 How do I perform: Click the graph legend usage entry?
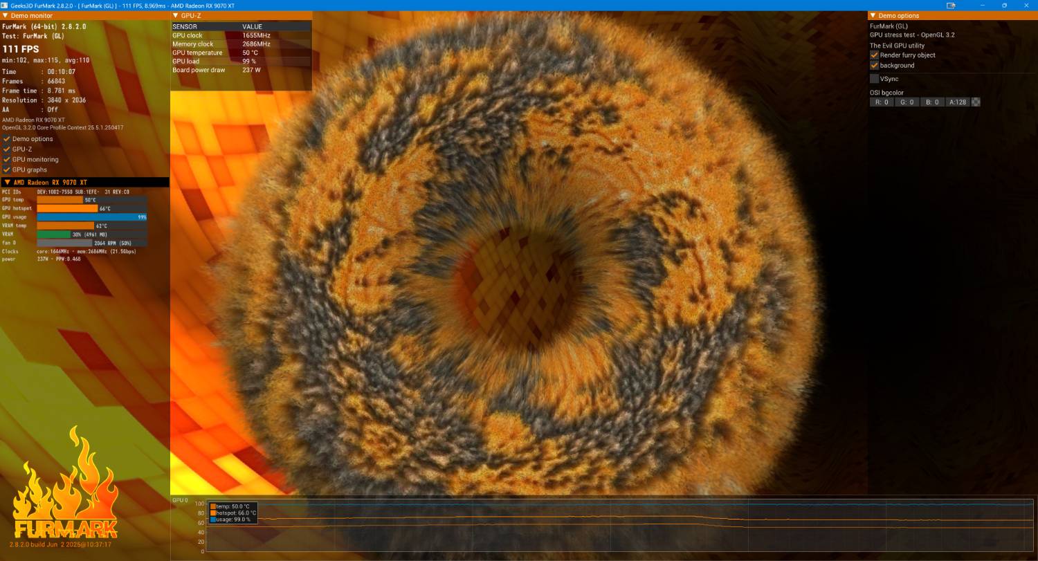click(x=230, y=519)
